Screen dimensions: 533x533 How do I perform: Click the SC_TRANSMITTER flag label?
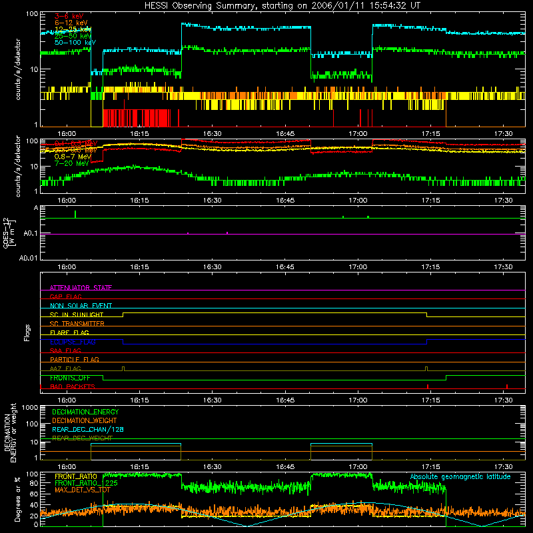pos(77,324)
